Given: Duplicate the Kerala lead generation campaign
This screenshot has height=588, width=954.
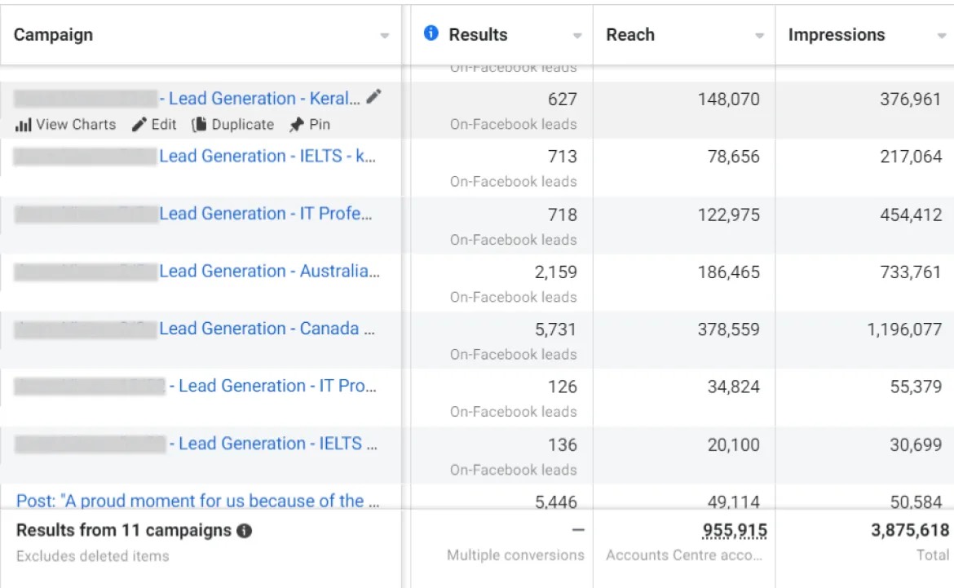Looking at the screenshot, I should click(232, 125).
